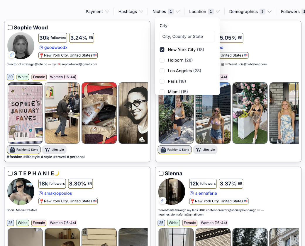The width and height of the screenshot is (305, 246).
Task: Check the Miami city option
Action: (162, 92)
